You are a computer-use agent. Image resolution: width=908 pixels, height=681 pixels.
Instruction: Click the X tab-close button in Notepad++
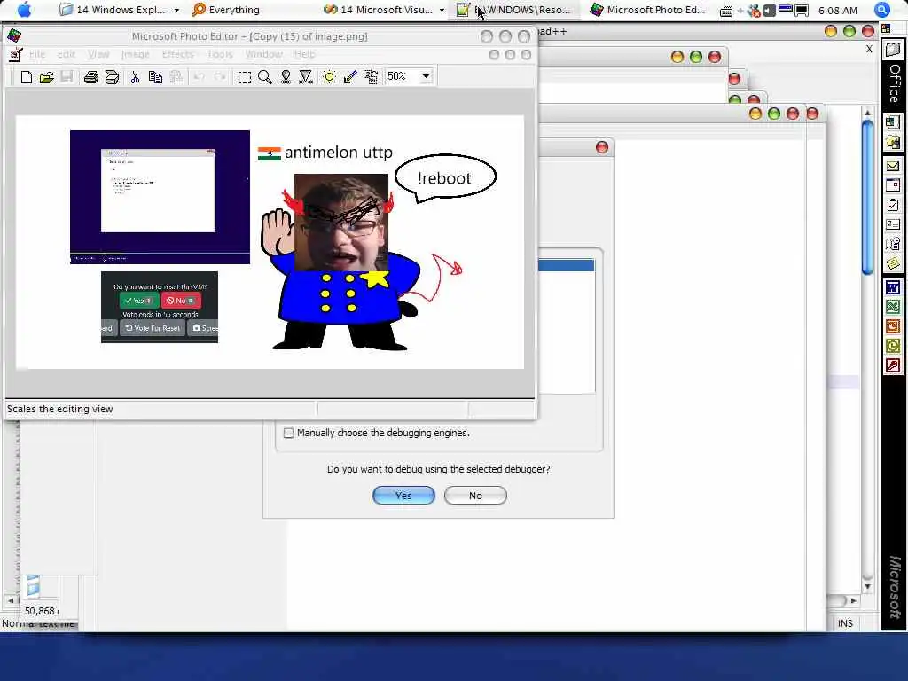pos(869,50)
